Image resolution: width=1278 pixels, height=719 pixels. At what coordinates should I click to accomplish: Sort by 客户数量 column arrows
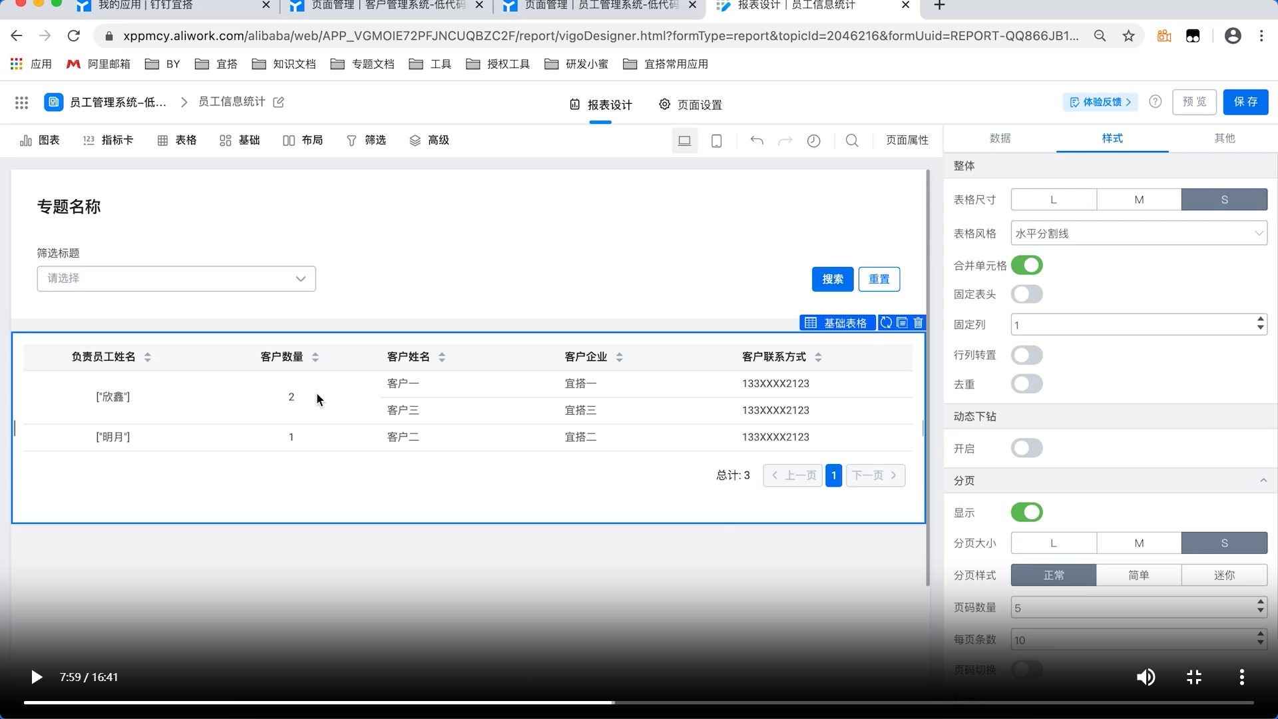tap(316, 357)
